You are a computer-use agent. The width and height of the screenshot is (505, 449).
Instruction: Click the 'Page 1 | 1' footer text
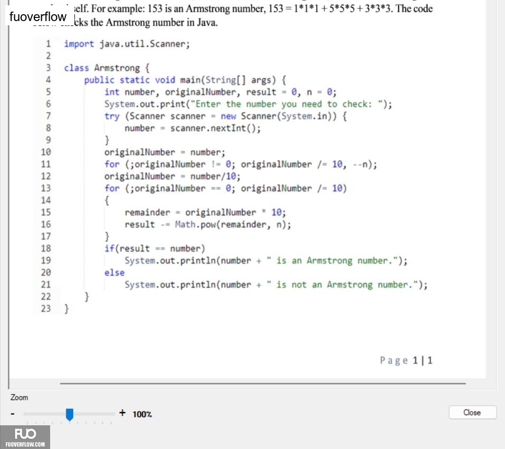(406, 360)
